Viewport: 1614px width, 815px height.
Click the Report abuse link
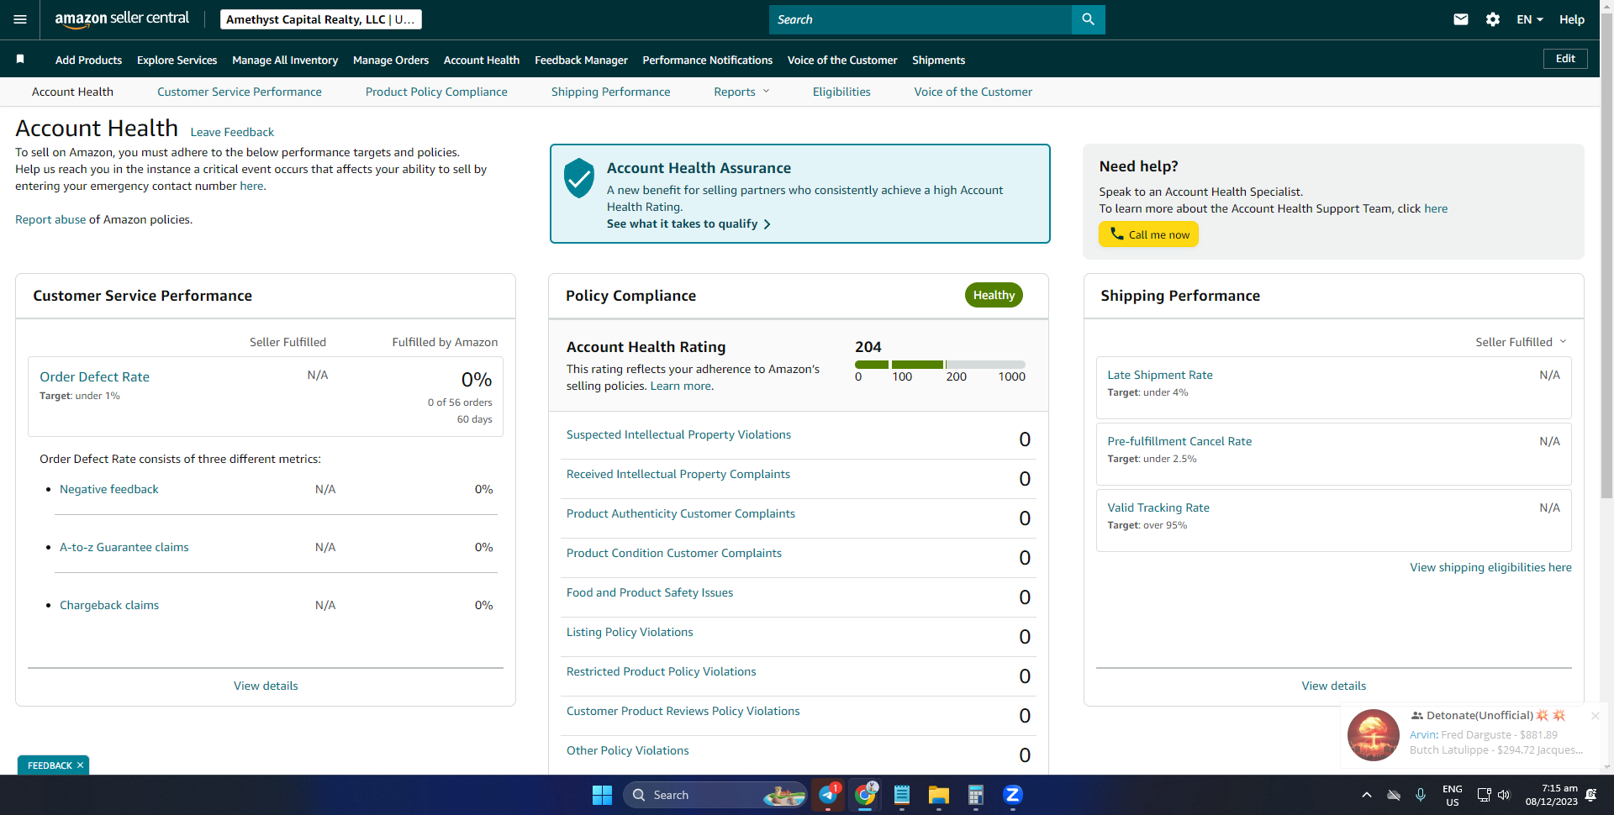tap(50, 219)
